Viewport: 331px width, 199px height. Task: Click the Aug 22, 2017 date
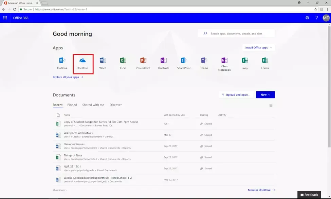170,180
